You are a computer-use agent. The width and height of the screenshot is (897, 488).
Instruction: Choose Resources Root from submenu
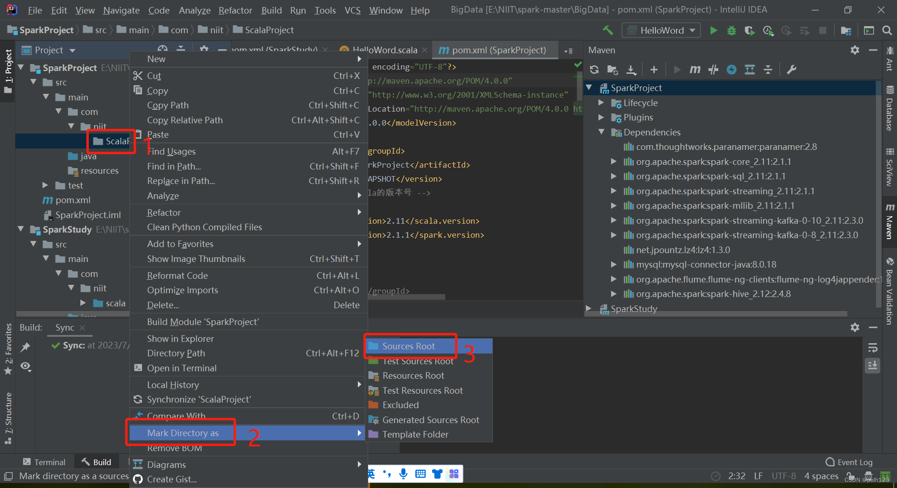coord(429,375)
